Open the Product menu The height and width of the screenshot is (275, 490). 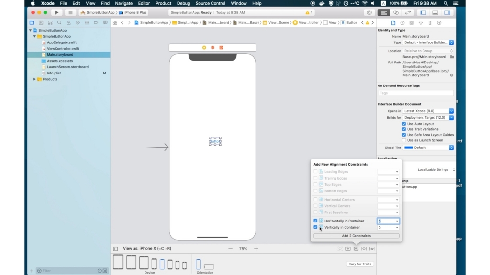point(163,3)
